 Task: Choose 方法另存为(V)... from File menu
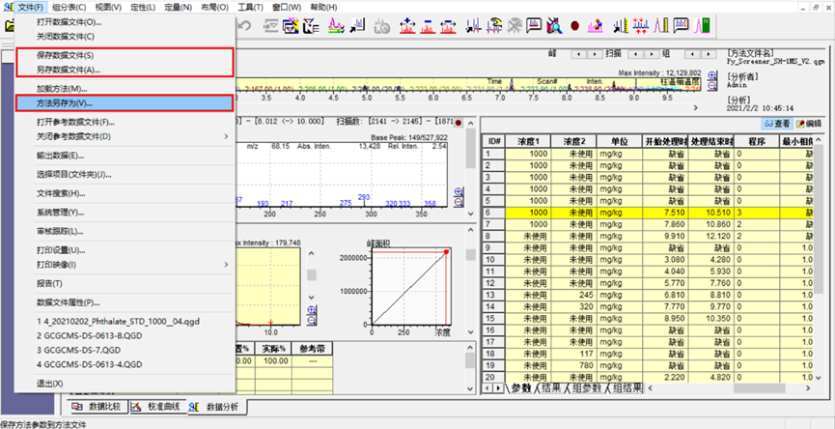(x=66, y=102)
